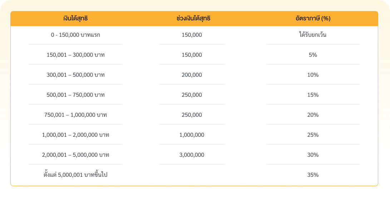Viewport: 390px width, 200px height.
Task: Click the เงินได้สุทธิ column header
Action: point(75,19)
